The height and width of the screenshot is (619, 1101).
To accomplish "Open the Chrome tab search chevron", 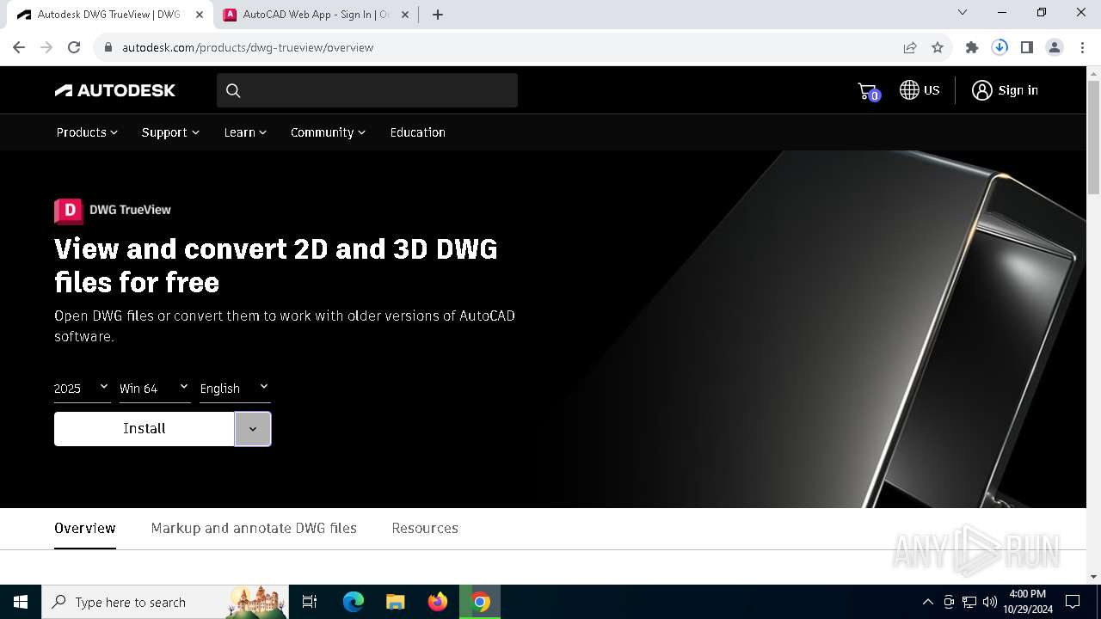I will click(963, 12).
